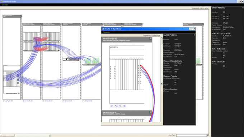Screen dimensions: 244x137
Task: Click the patch panel device in fourth rack
Action: (x=71, y=59)
